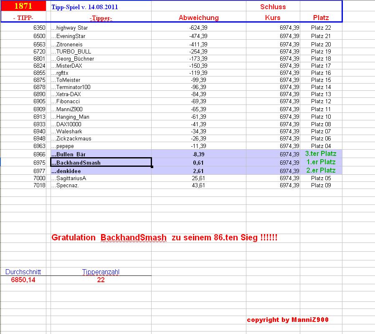Select the Platz column header
The image size is (375, 334).
click(x=321, y=18)
